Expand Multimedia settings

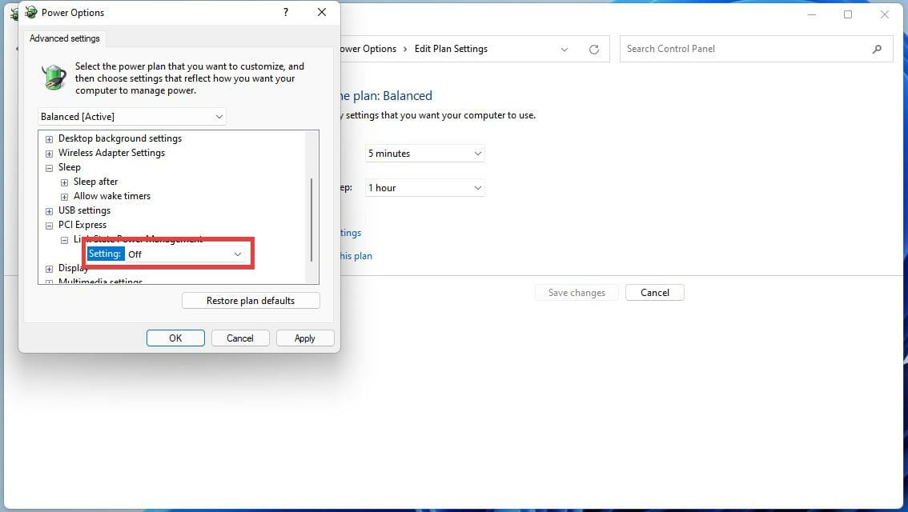[49, 282]
